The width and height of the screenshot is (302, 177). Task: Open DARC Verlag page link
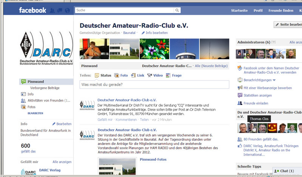[50, 170]
